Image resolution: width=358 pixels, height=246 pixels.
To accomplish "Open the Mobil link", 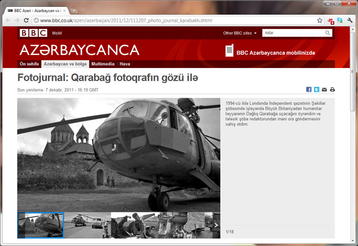I will tap(57, 33).
